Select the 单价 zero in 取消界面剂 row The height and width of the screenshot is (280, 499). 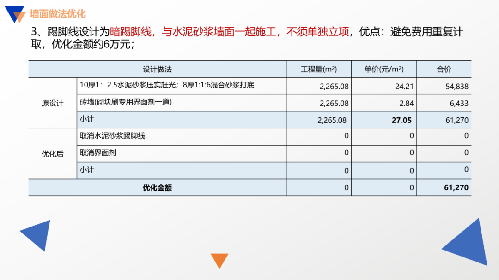pyautogui.click(x=412, y=152)
